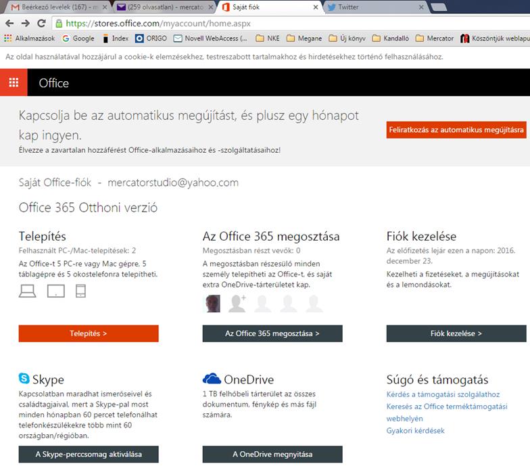Open the ORIGO bookmark
The width and height of the screenshot is (530, 466).
click(151, 38)
